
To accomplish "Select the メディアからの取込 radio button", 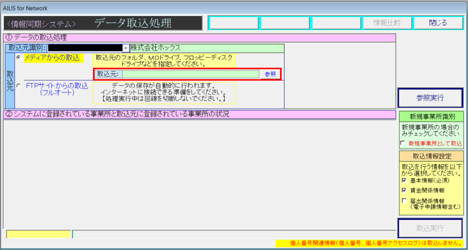I will (18, 57).
